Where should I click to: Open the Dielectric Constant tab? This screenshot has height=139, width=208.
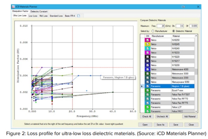(39, 11)
